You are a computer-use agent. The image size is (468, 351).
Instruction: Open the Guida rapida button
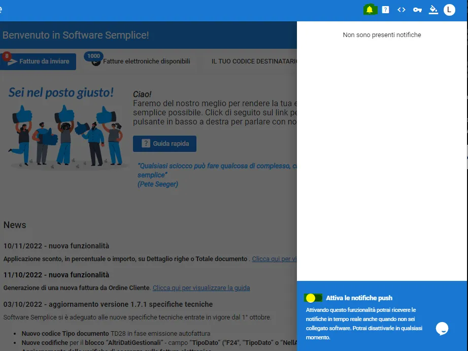pyautogui.click(x=164, y=144)
